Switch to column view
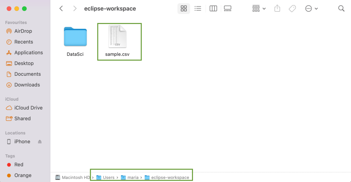The image size is (351, 182). [x=213, y=9]
